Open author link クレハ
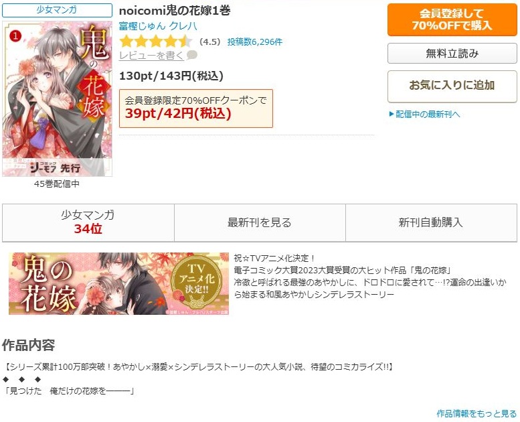The width and height of the screenshot is (520, 422). click(183, 26)
